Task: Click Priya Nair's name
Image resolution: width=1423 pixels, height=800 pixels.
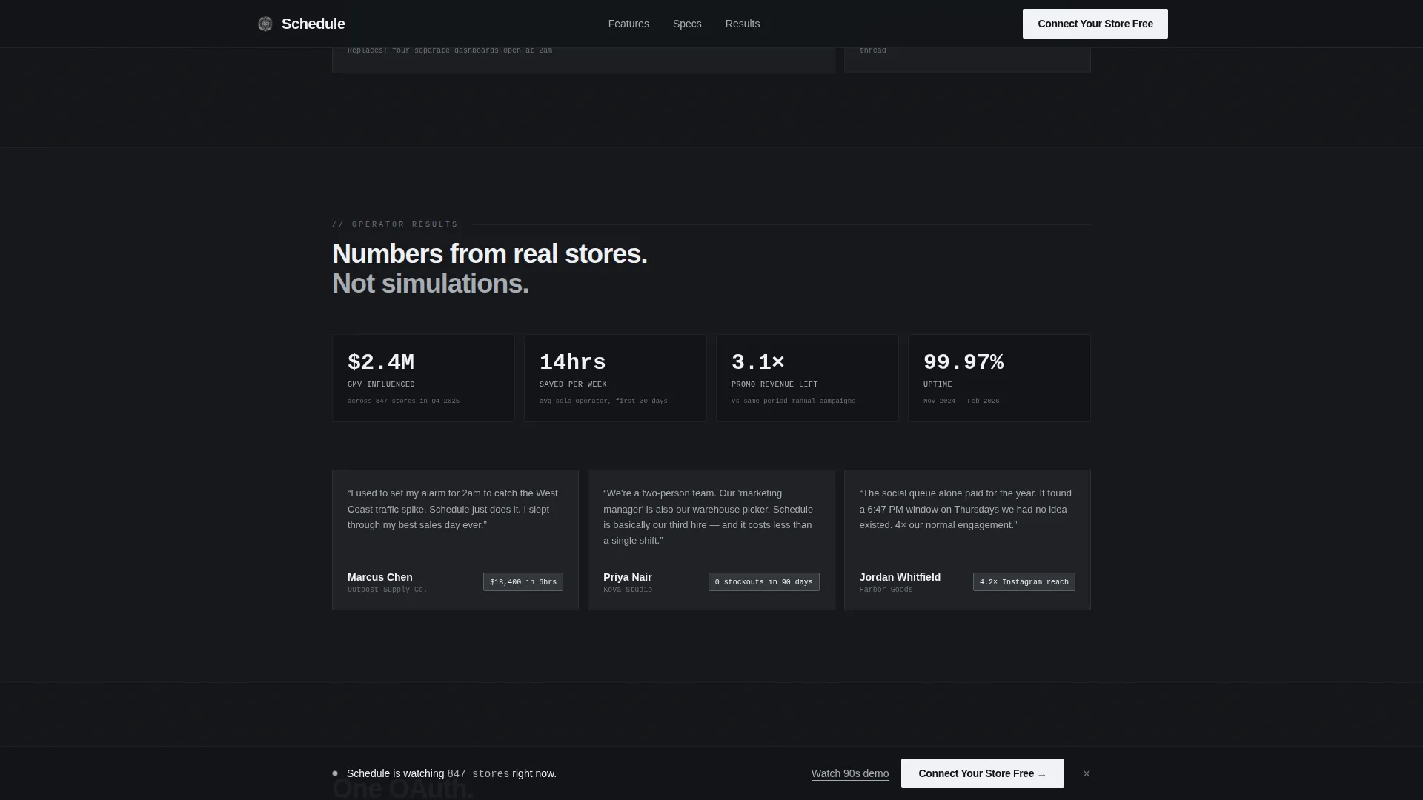Action: point(628,577)
